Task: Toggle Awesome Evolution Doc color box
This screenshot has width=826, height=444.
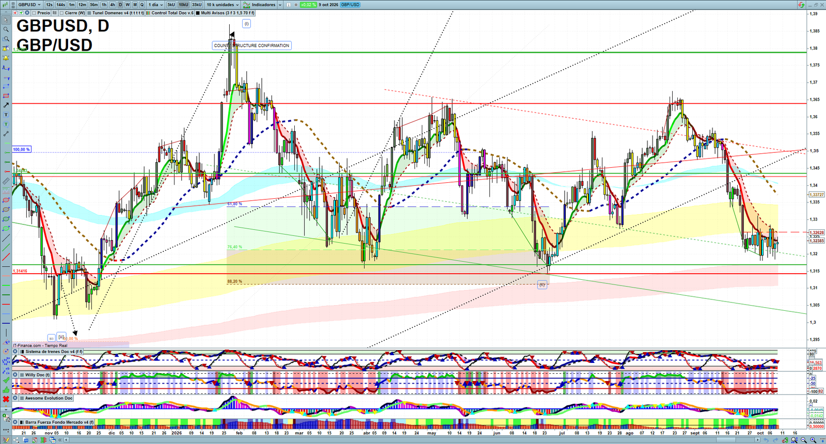Action: (x=22, y=398)
